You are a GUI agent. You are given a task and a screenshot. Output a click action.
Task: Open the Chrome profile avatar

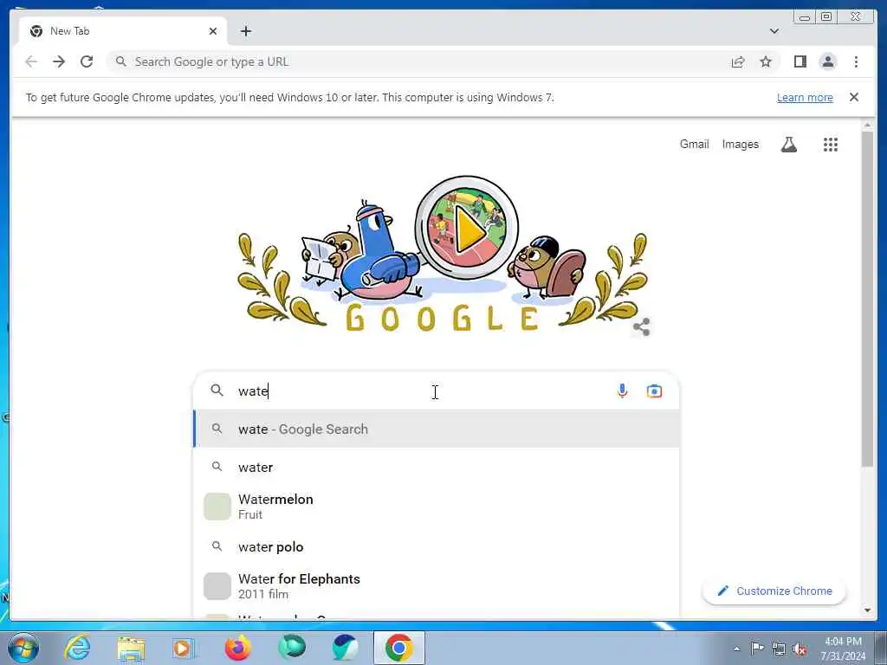(827, 61)
